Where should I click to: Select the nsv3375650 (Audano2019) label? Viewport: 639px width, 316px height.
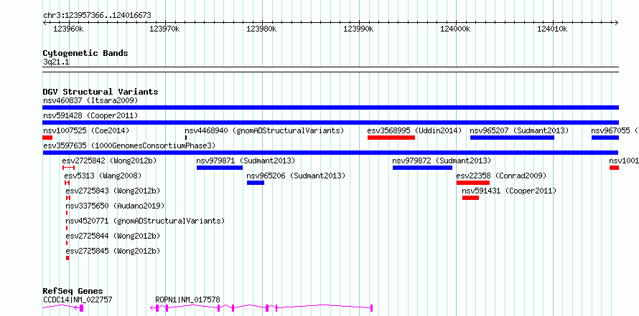(115, 206)
